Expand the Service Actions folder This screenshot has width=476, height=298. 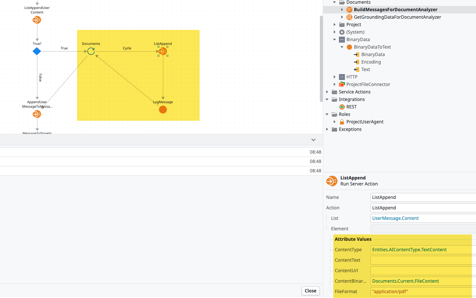coord(327,92)
